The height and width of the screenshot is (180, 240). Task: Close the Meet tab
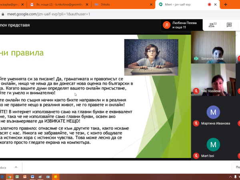point(215,4)
